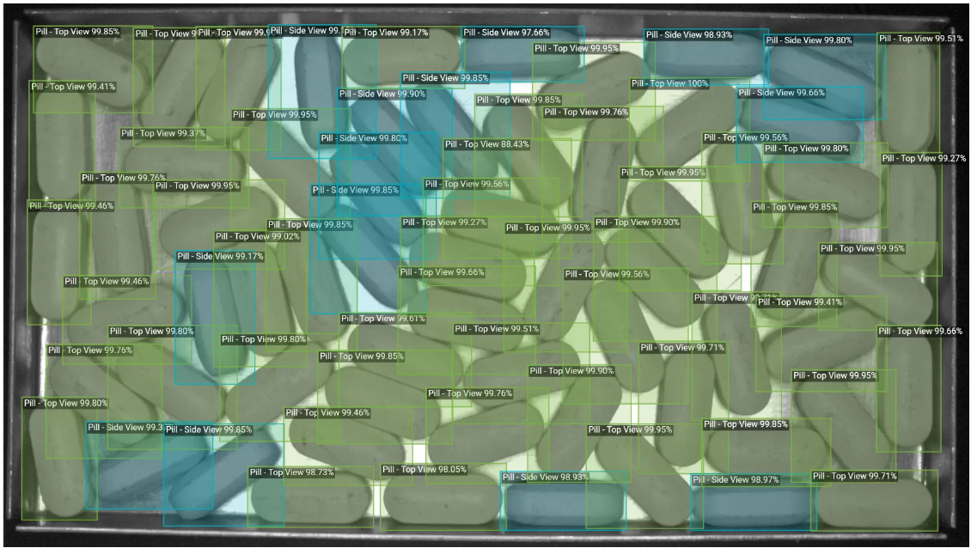Click the 'Pill - Top View 98.05%' label
Image resolution: width=971 pixels, height=548 pixels.
(424, 470)
